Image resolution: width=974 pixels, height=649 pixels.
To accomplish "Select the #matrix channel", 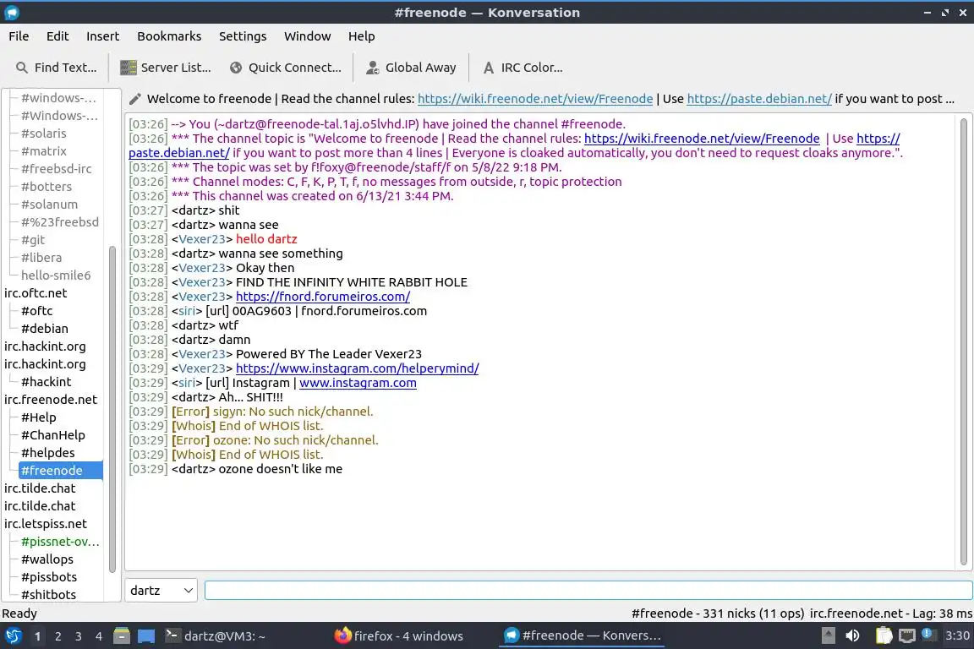I will [43, 151].
